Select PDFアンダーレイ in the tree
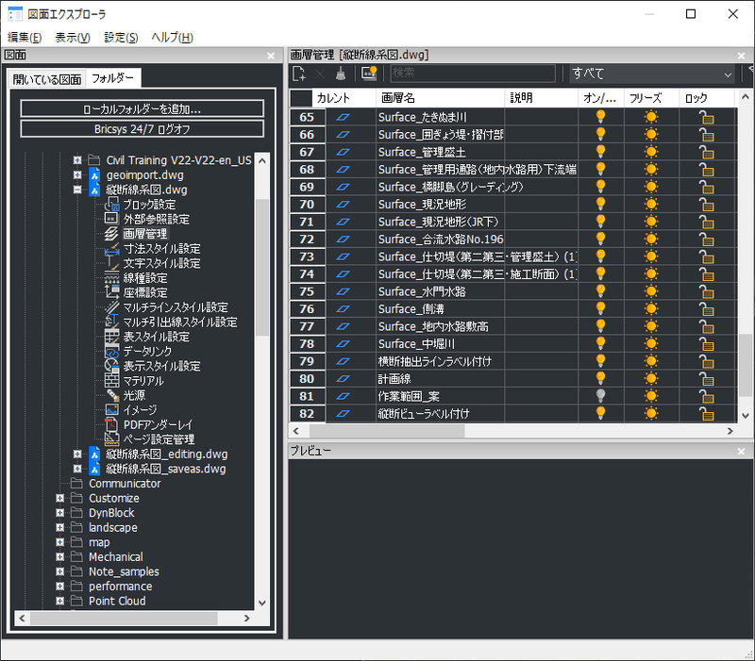Image resolution: width=755 pixels, height=661 pixels. [158, 424]
